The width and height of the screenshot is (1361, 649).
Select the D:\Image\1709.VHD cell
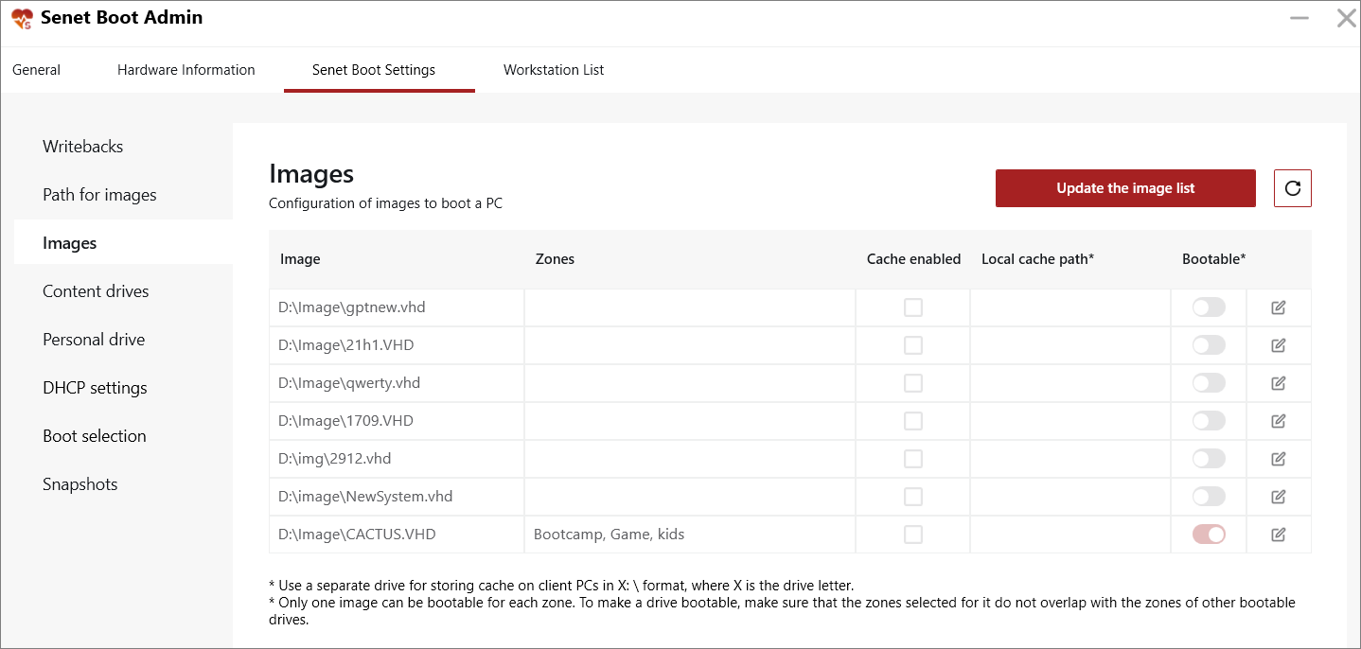(x=397, y=421)
